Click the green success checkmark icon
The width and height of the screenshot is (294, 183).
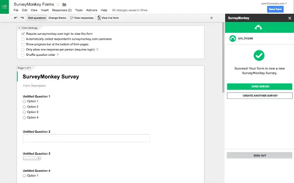(x=259, y=55)
